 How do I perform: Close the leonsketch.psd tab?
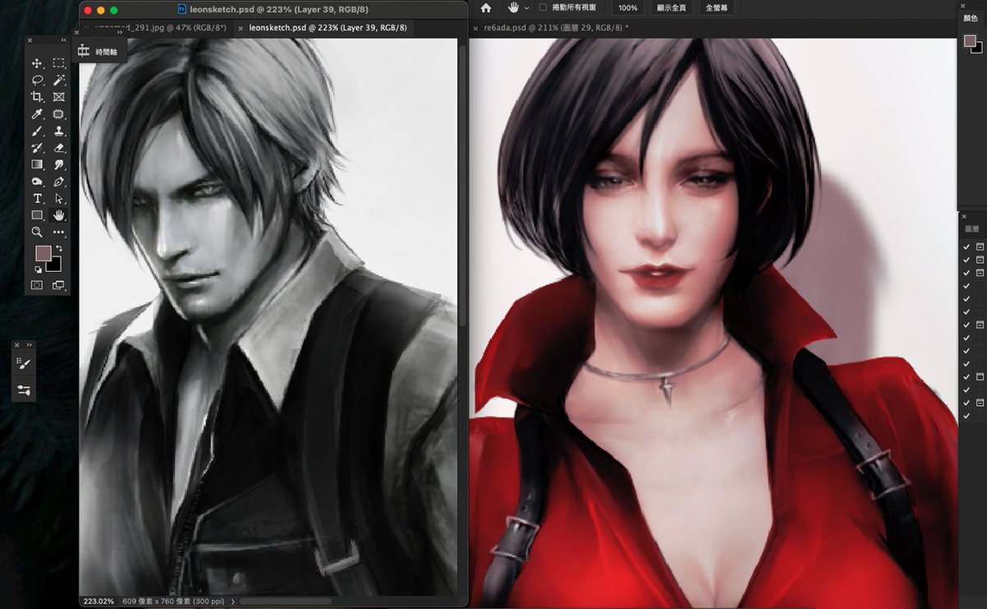click(x=241, y=28)
